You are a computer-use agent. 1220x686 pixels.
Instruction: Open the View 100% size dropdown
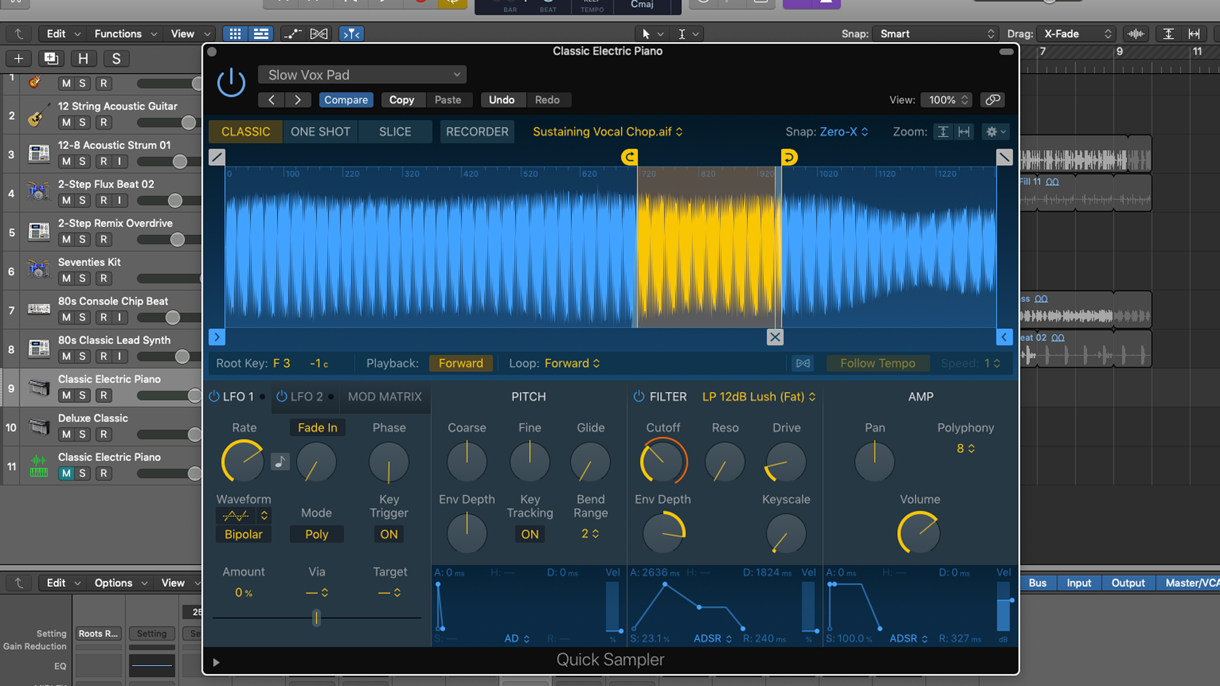[947, 100]
